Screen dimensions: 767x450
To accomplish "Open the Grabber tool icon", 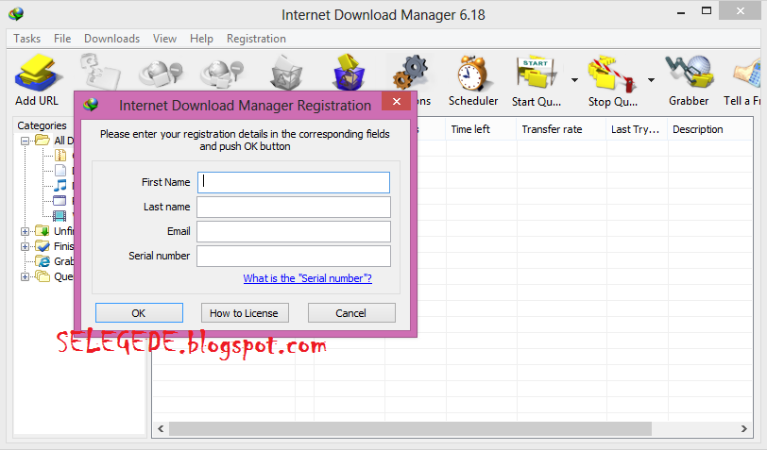I will tap(689, 73).
